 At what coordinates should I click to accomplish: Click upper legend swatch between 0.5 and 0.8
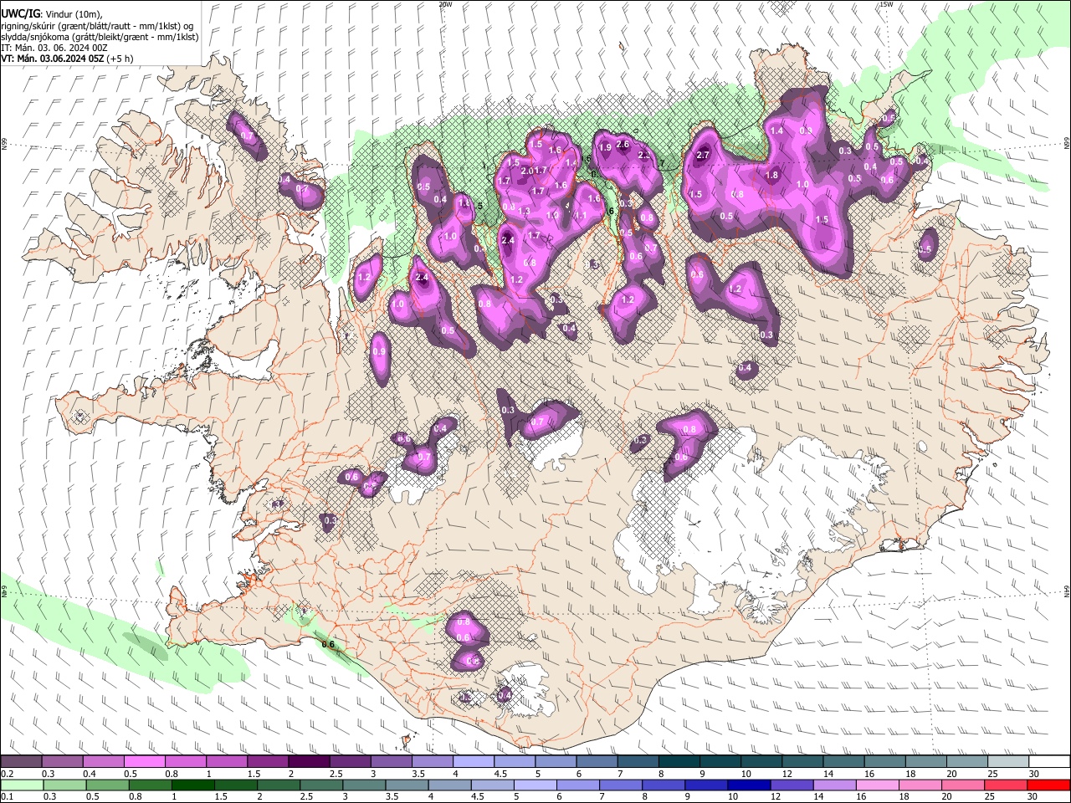(145, 762)
